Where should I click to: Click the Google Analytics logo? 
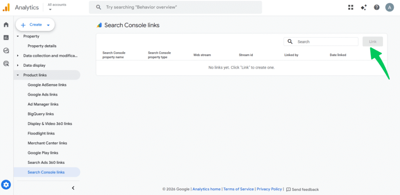[x=6, y=7]
